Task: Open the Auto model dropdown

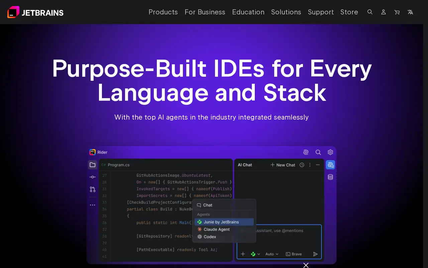Action: click(x=272, y=254)
